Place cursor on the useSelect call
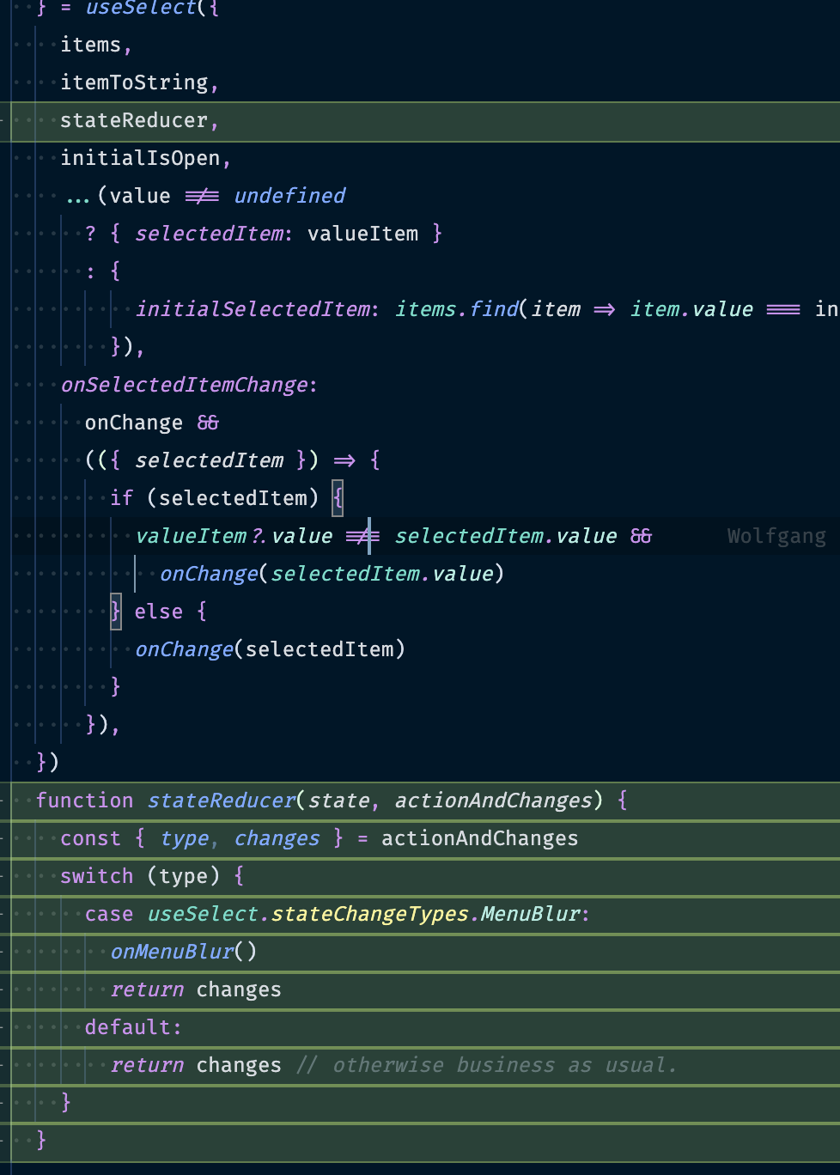840x1175 pixels. click(x=142, y=9)
